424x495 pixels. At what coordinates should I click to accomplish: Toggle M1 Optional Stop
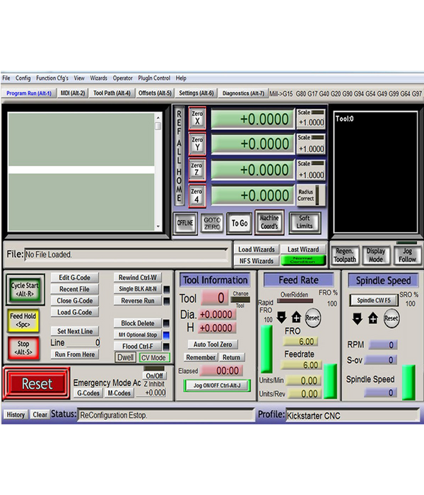coord(137,334)
